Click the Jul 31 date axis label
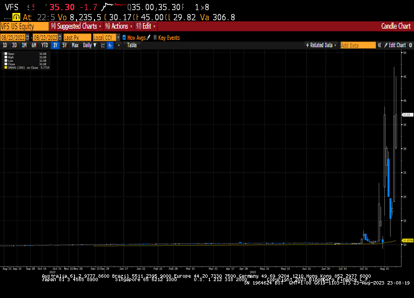The width and height of the screenshot is (414, 298). 363,269
